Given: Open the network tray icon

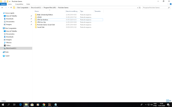Looking at the screenshot, I should coord(149,105).
